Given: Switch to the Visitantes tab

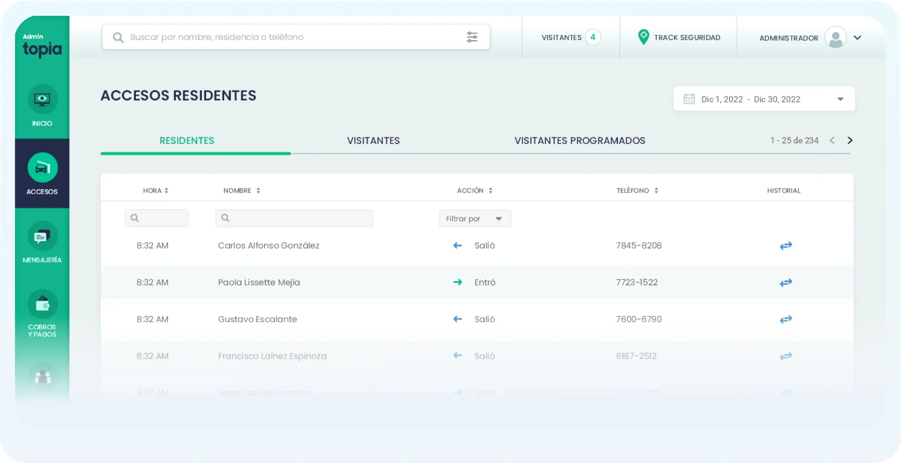Looking at the screenshot, I should click(373, 141).
